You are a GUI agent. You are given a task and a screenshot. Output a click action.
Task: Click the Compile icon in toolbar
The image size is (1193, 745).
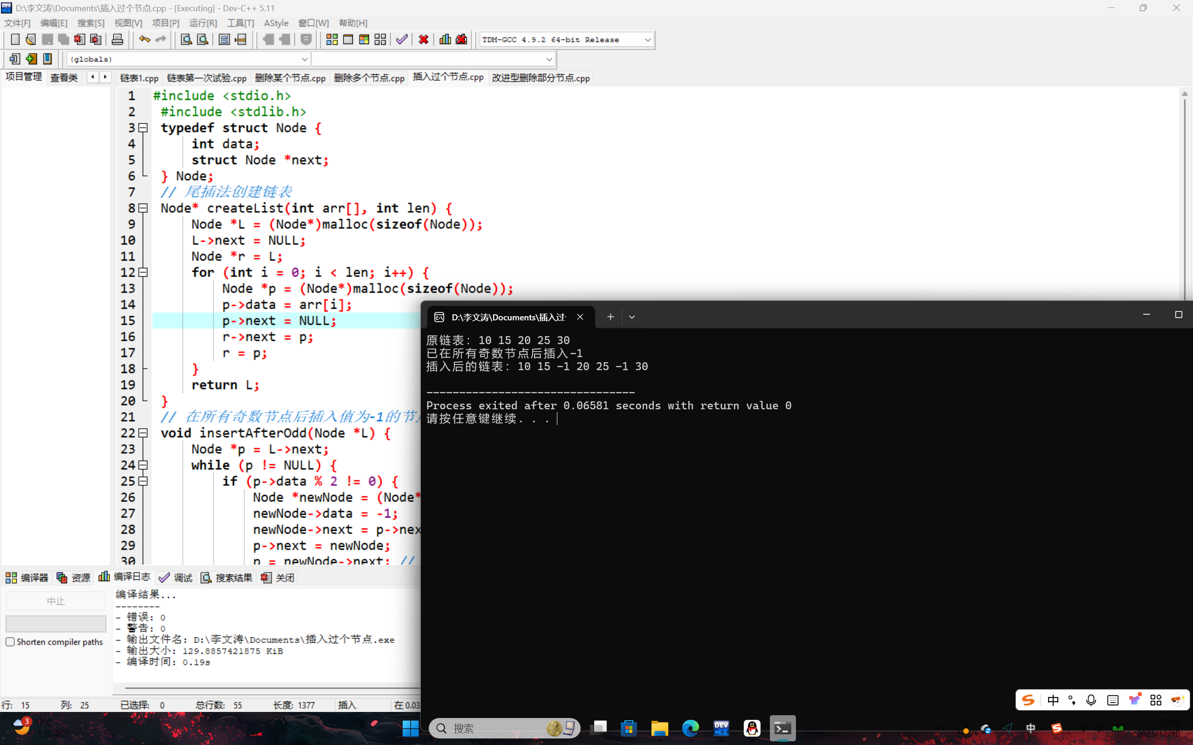pos(332,40)
